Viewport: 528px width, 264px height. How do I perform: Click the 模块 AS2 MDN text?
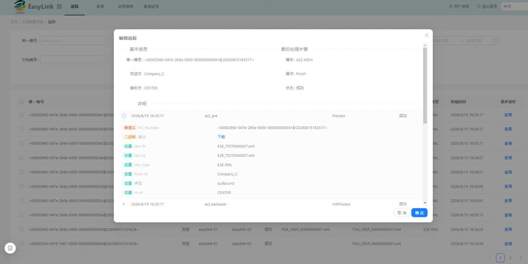tap(300, 60)
